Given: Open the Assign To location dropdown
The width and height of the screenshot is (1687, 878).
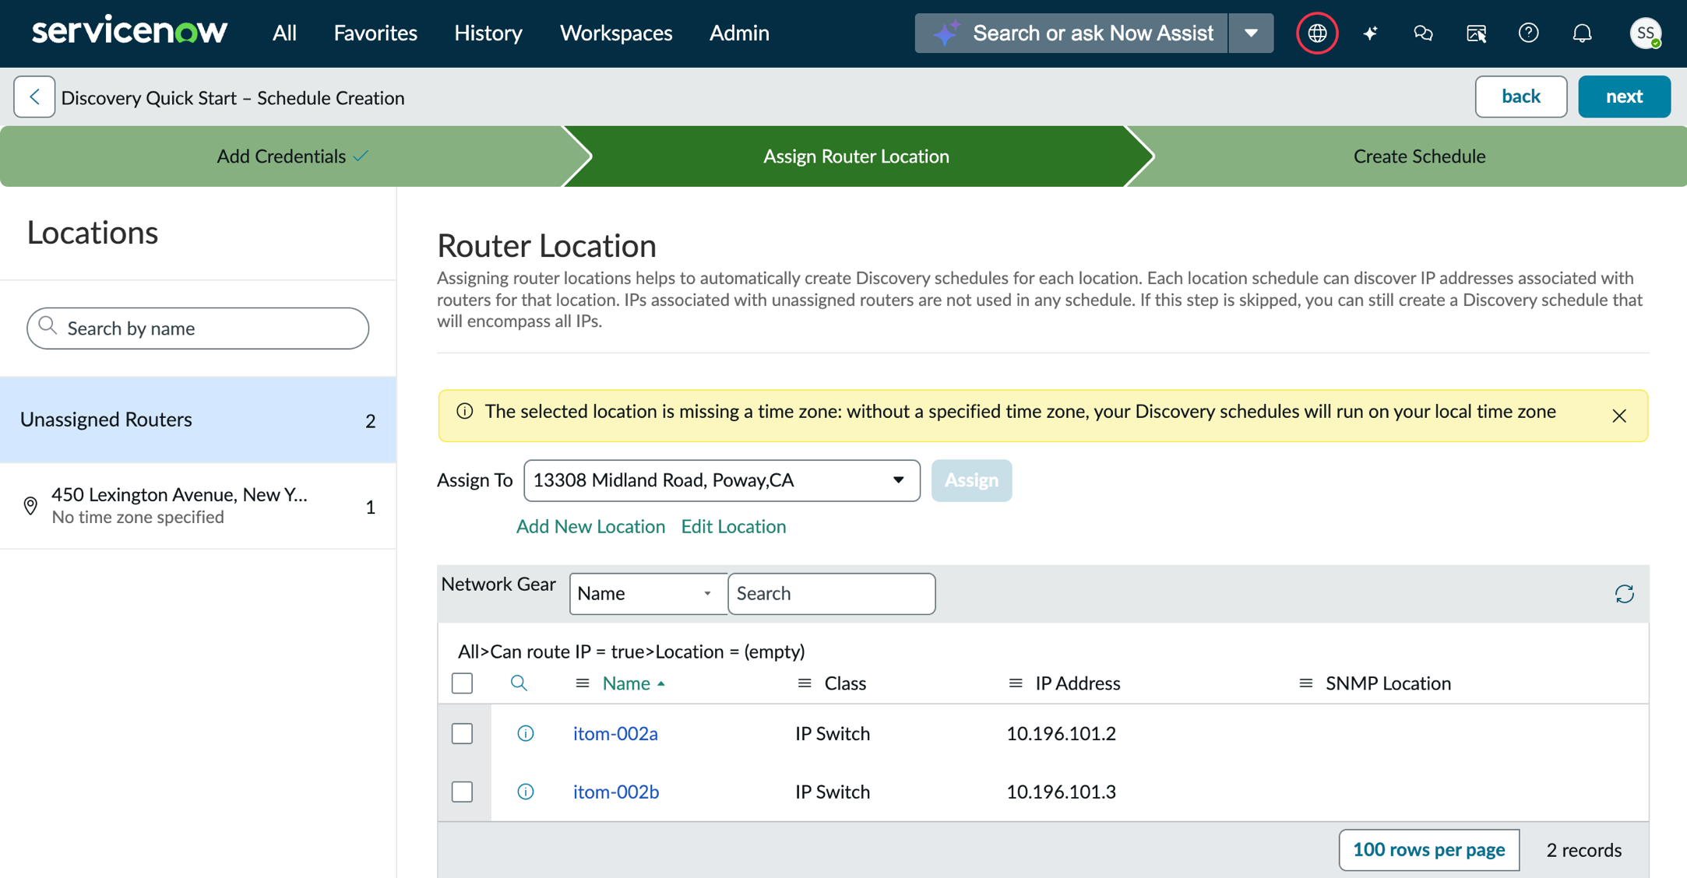Looking at the screenshot, I should click(x=721, y=480).
